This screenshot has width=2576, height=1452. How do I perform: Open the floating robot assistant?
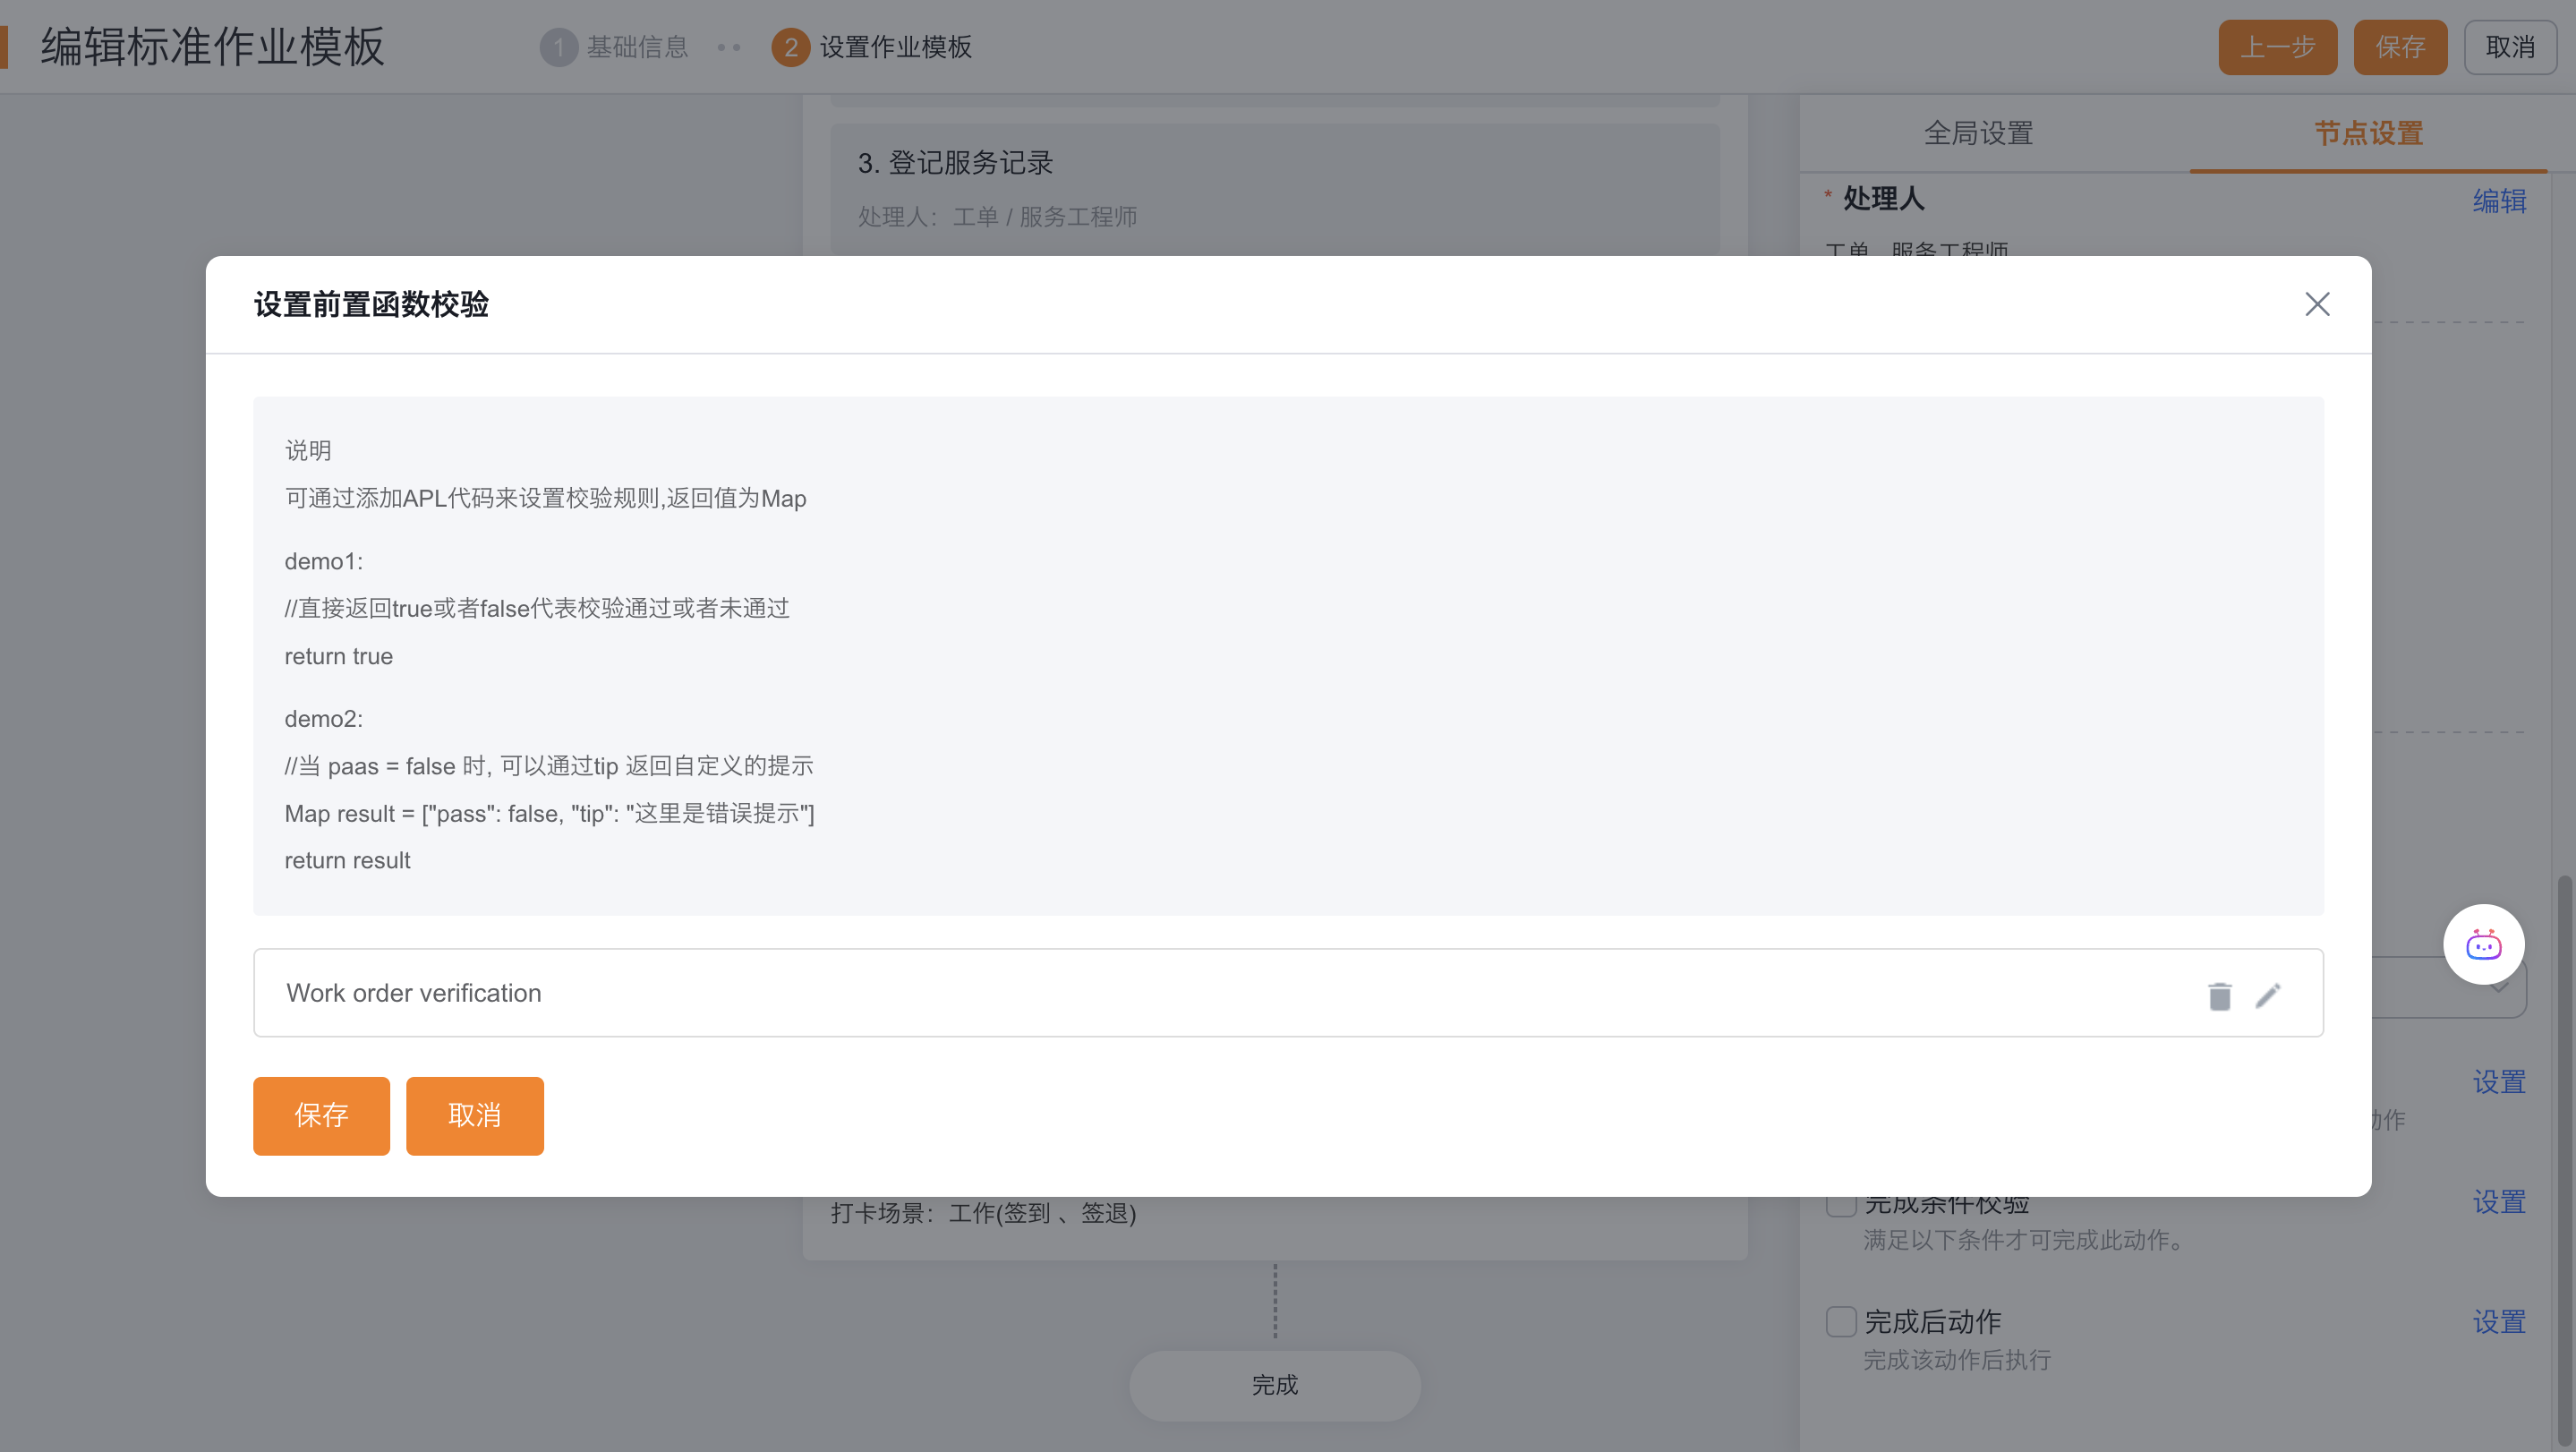coord(2482,944)
